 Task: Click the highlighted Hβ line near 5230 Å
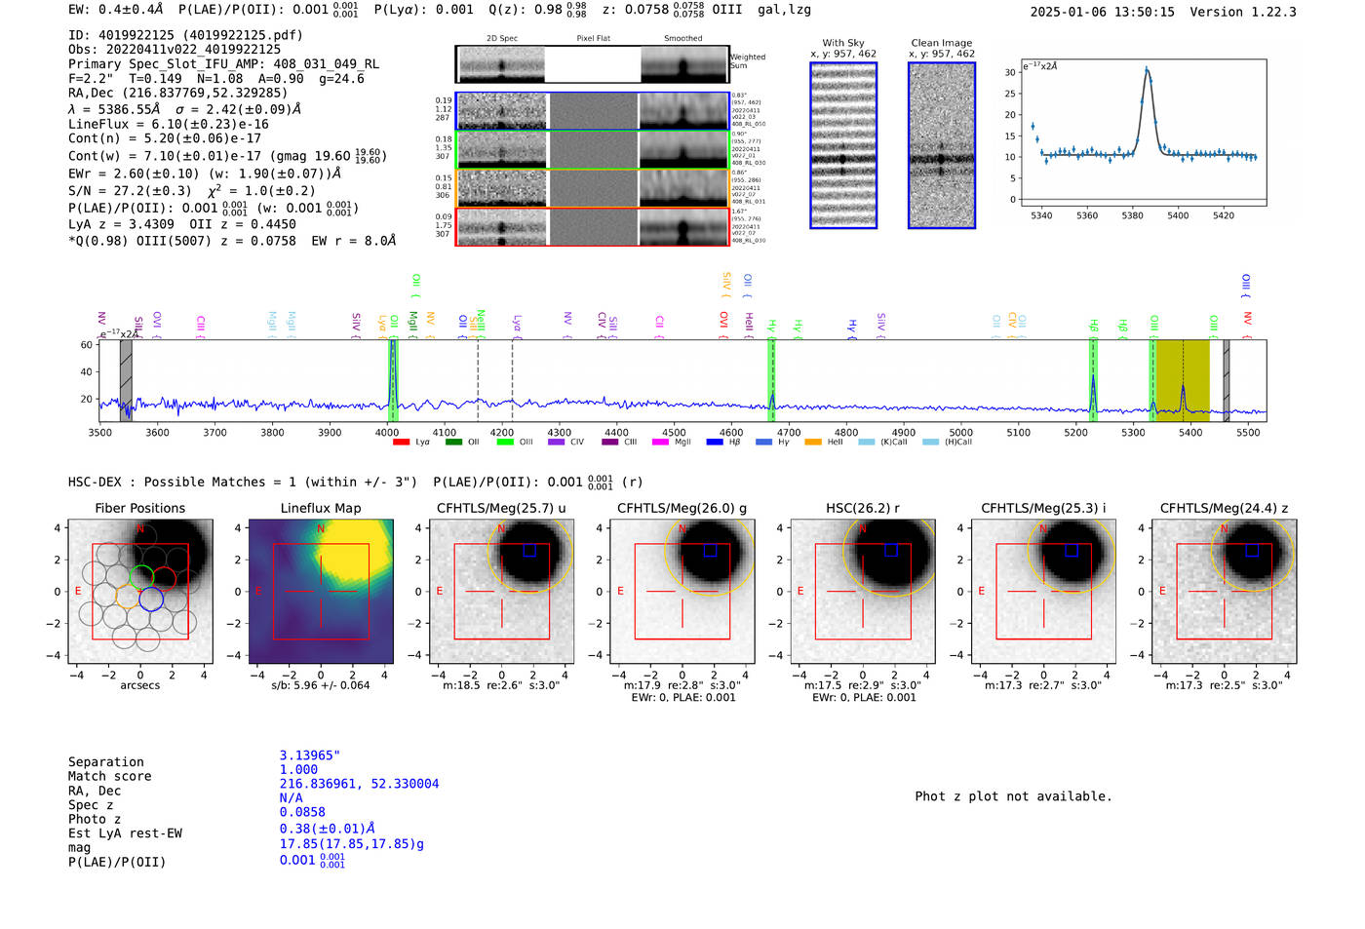coord(1093,380)
